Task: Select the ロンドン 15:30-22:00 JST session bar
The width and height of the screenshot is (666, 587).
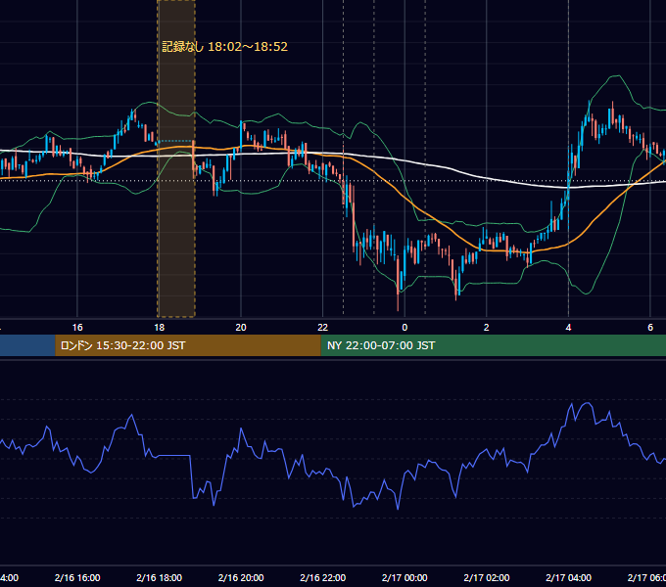Action: pos(188,345)
